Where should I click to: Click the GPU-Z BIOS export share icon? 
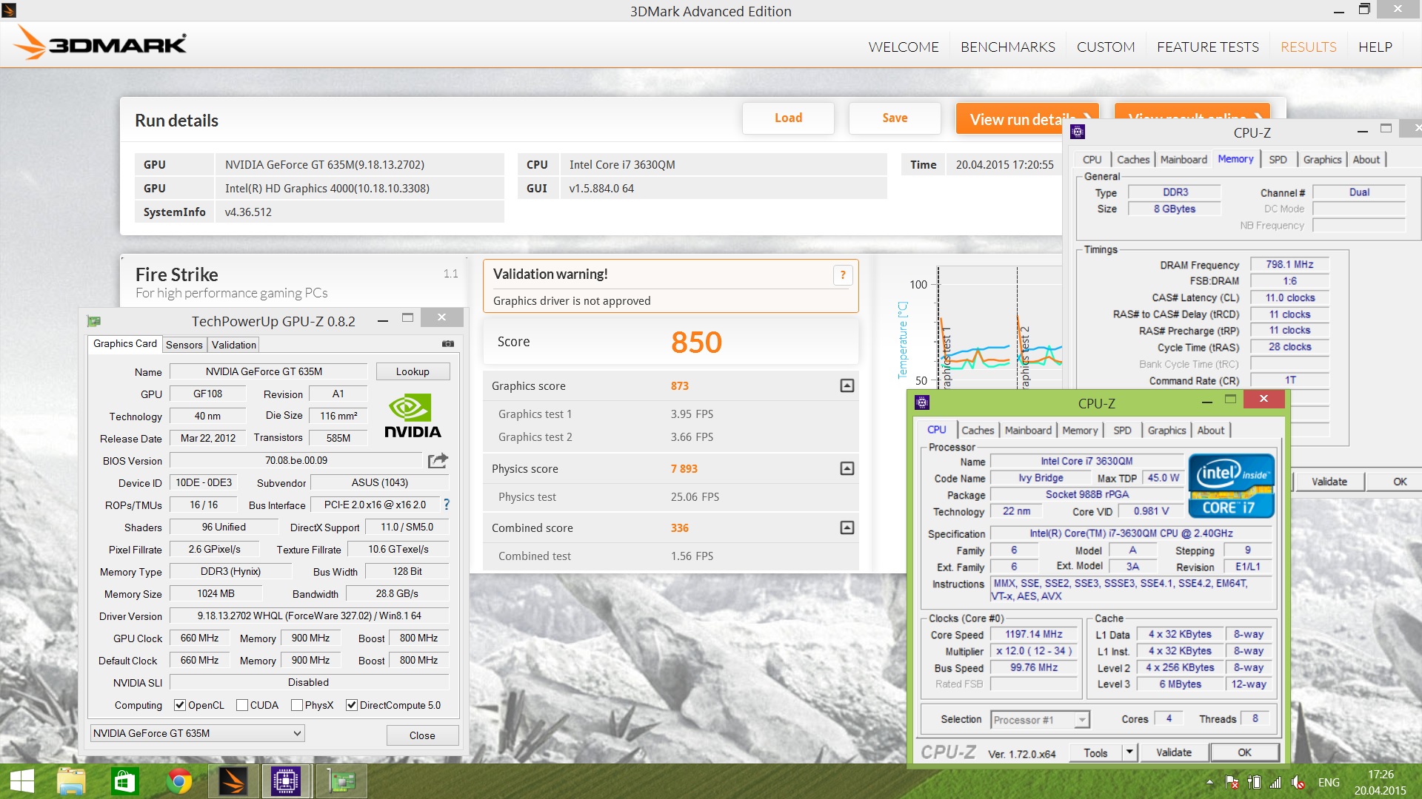[438, 460]
